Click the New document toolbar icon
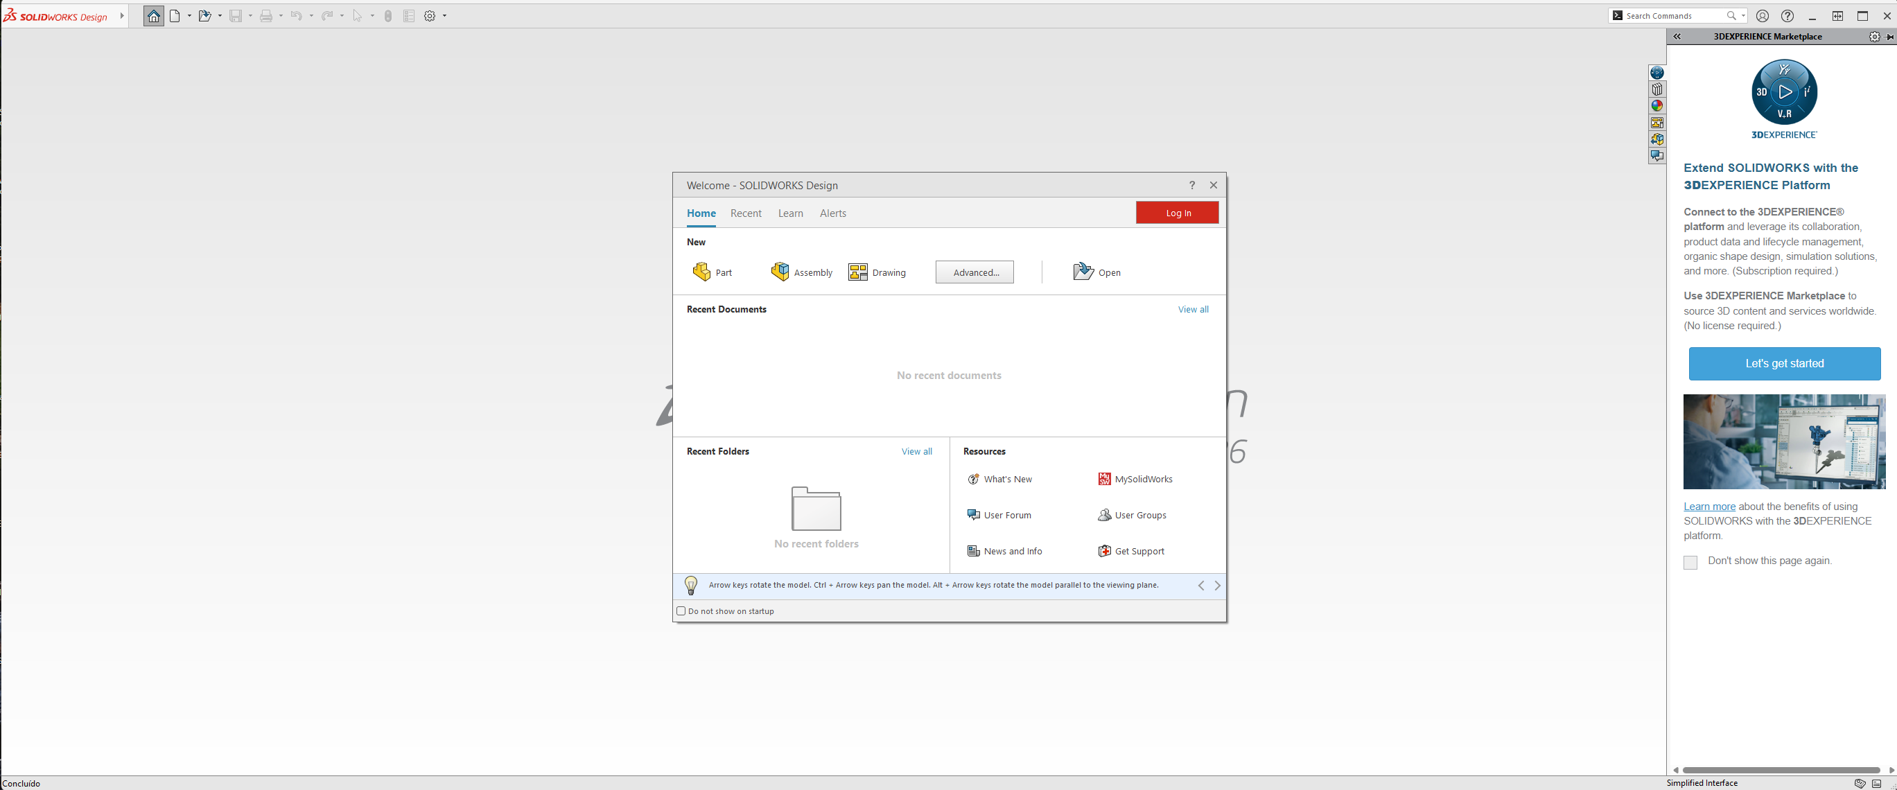Viewport: 1897px width, 790px height. pyautogui.click(x=175, y=15)
